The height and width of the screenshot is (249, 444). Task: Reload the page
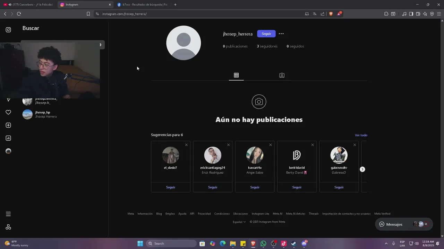(x=19, y=14)
